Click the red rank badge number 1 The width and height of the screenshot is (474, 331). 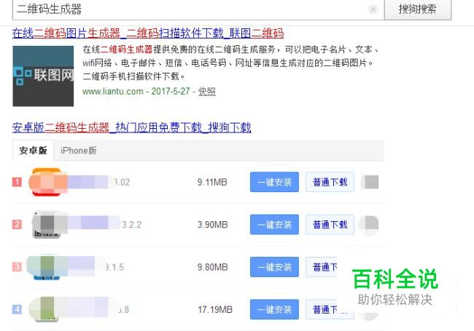click(x=18, y=182)
